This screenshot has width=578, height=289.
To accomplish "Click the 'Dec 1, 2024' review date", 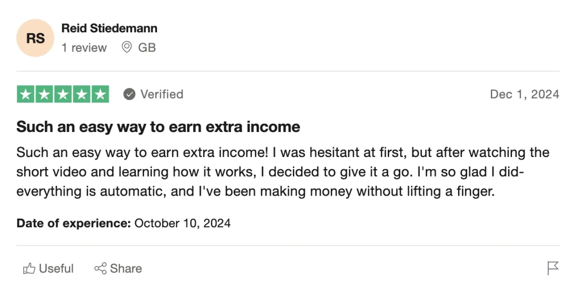I will [x=525, y=94].
